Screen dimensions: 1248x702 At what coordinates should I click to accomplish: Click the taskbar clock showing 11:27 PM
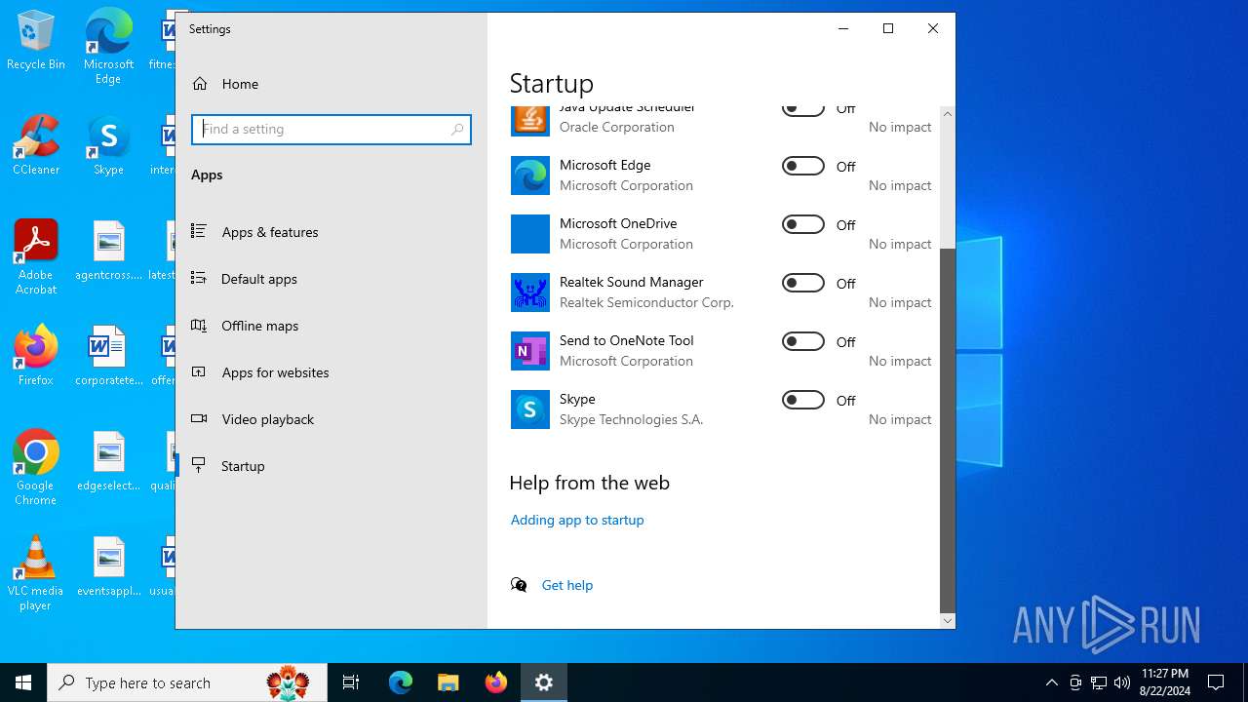point(1164,682)
